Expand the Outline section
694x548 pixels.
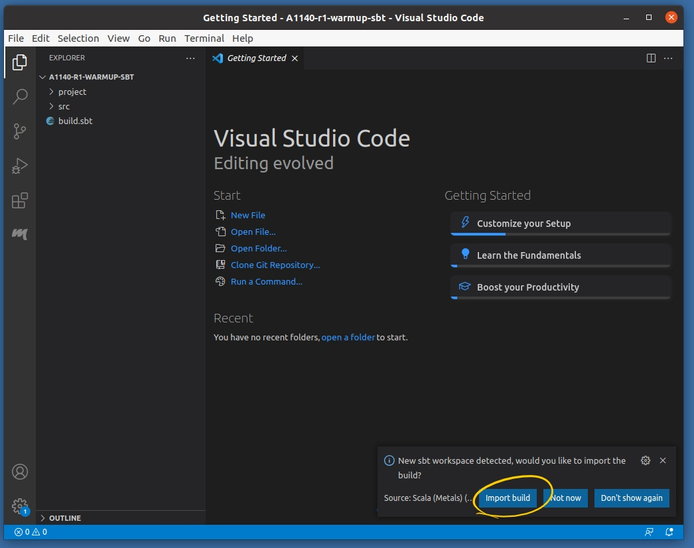pos(64,518)
